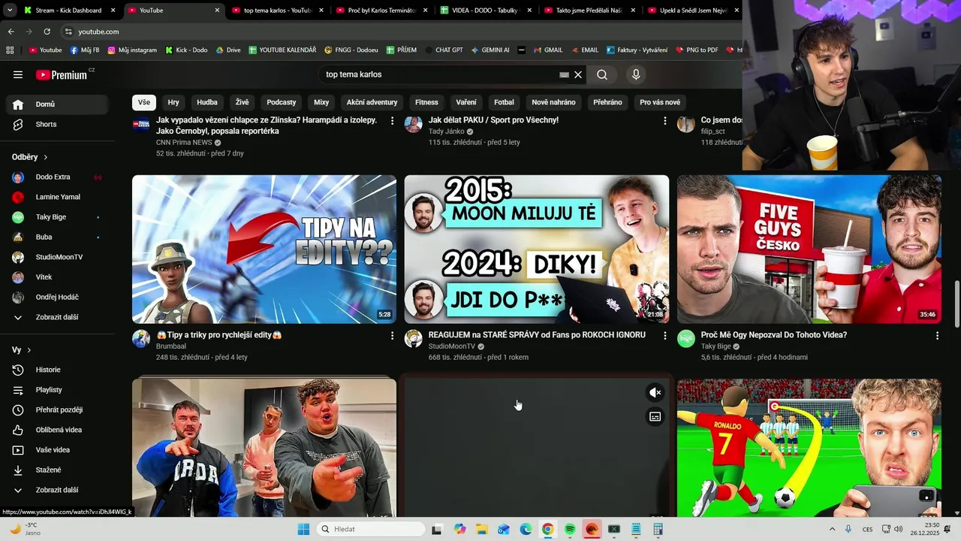
Task: Select the Fotbal filter chip
Action: click(504, 102)
